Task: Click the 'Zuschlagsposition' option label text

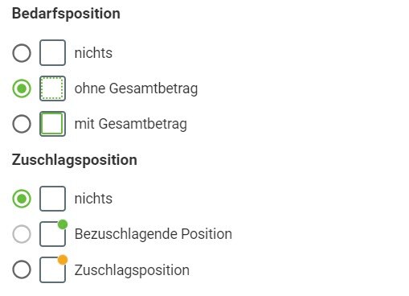Action: [x=132, y=270]
